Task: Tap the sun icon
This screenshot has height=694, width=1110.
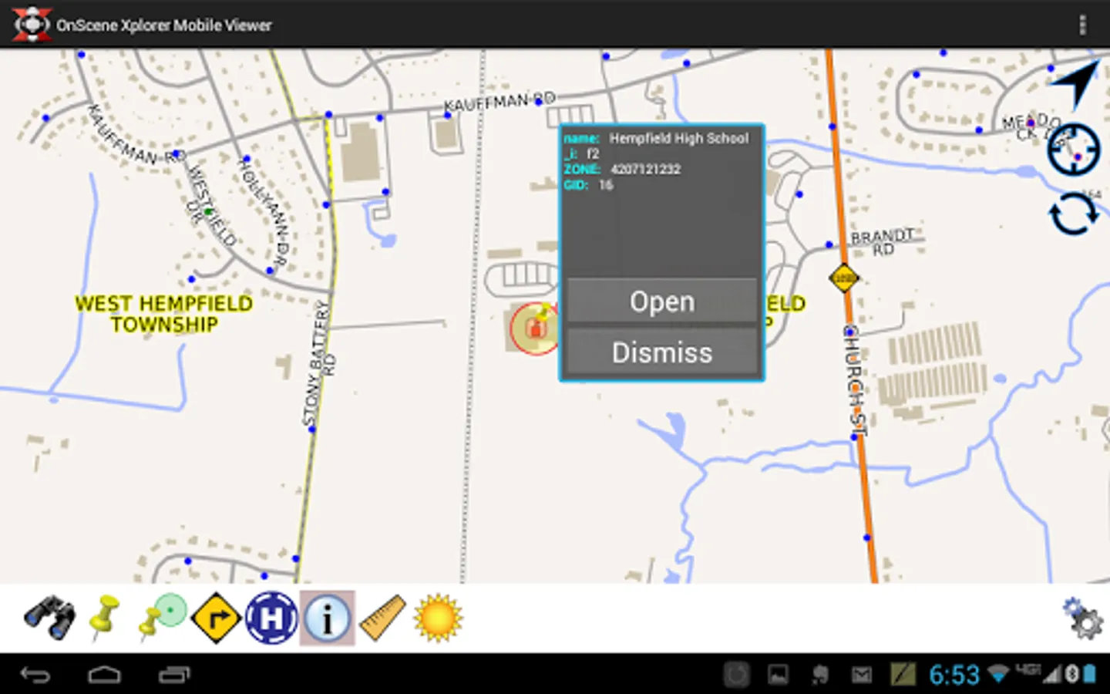Action: coord(438,618)
